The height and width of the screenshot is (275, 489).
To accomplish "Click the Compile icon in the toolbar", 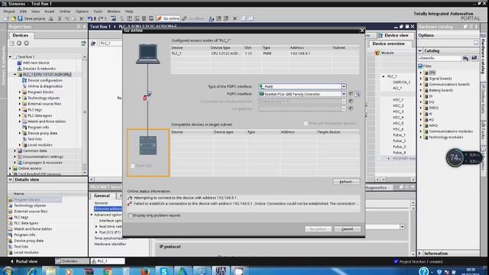I will pyautogui.click(x=113, y=18).
